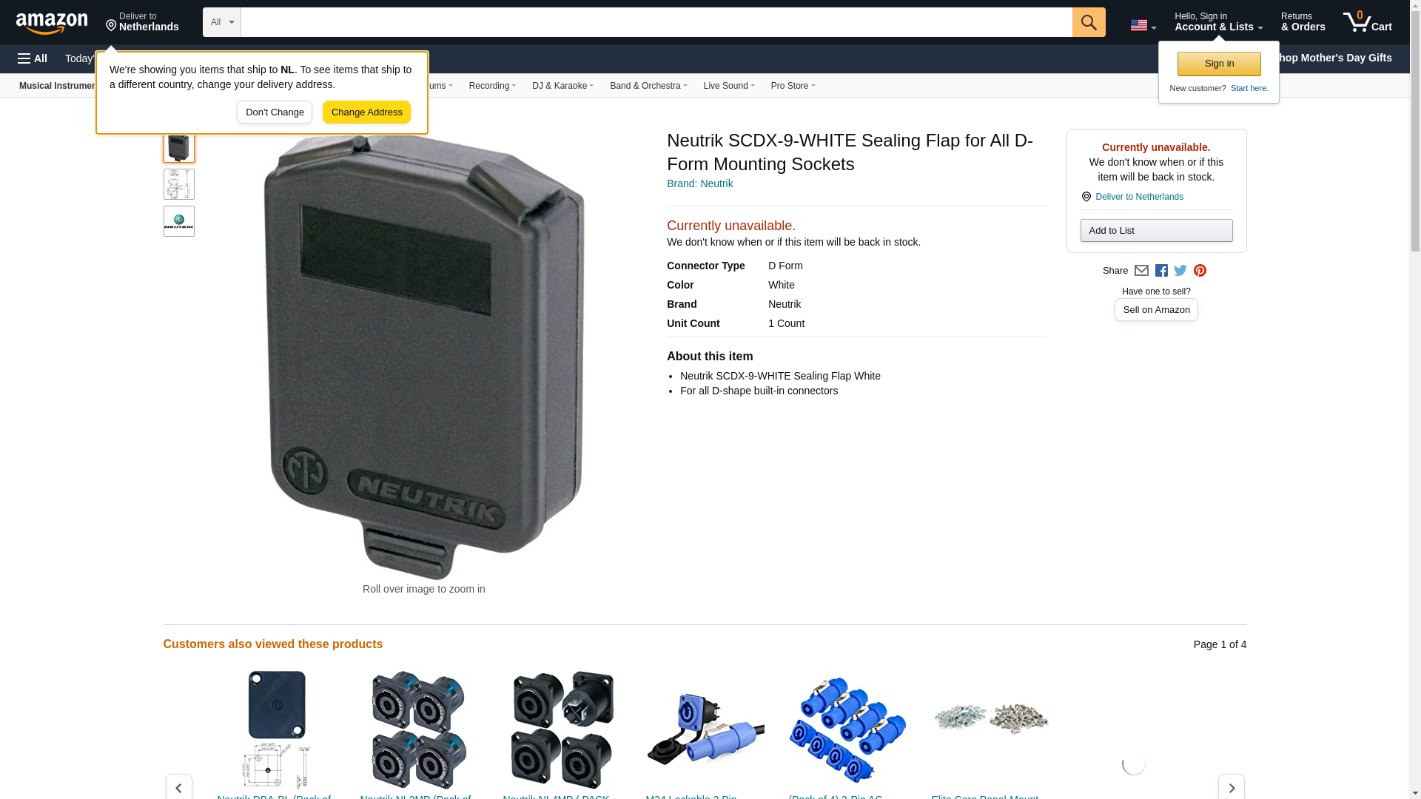1421x799 pixels.
Task: Select the technical drawing thumbnail
Action: (x=179, y=184)
